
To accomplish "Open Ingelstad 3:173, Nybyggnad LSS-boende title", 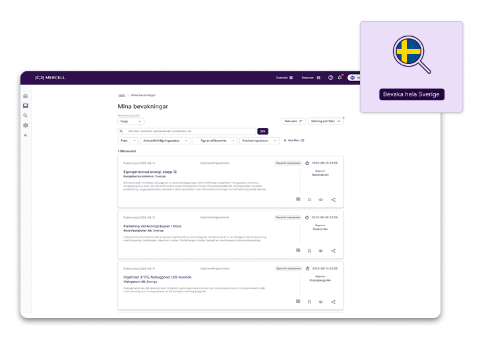I will (x=158, y=277).
